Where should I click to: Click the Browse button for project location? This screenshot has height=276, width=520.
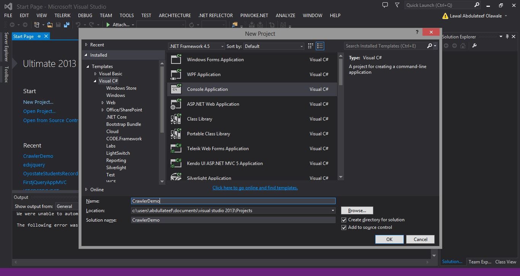pos(357,210)
